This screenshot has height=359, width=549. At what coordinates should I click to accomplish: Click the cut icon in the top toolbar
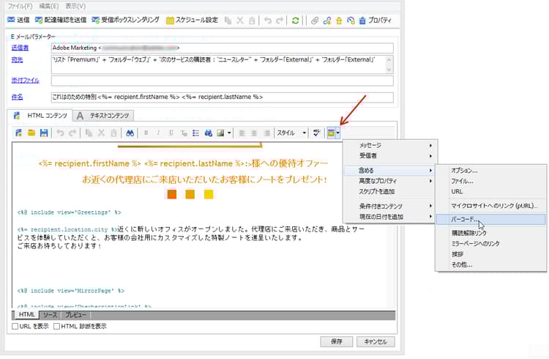[x=240, y=21]
